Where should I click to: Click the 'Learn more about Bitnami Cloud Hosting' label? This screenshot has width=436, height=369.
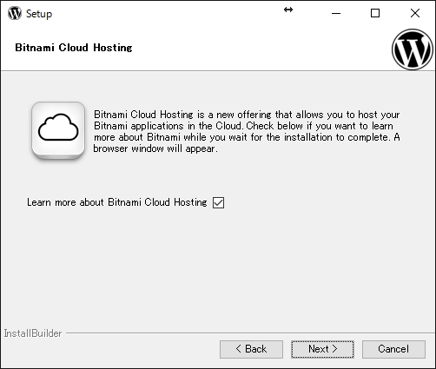point(117,202)
